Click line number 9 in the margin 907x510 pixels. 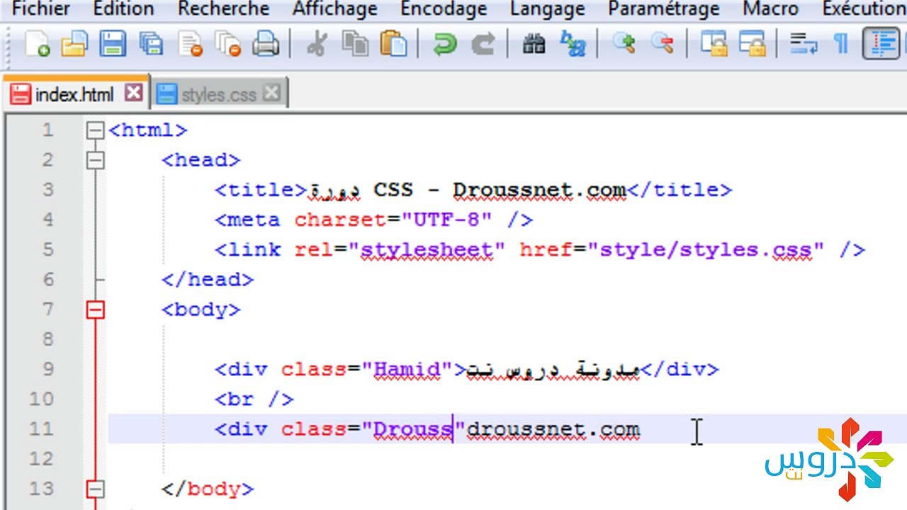click(x=47, y=369)
